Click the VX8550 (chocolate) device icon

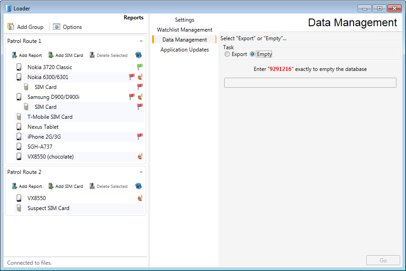19,156
